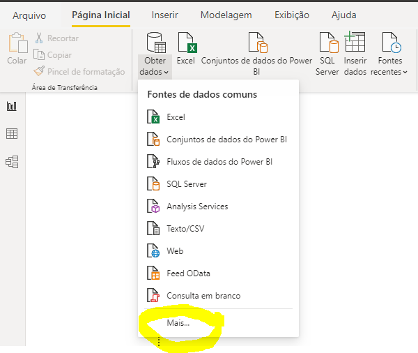Open the data table view sidebar icon

(12, 133)
